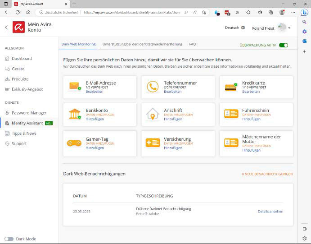The image size is (311, 244).
Task: Open browser extensions puzzle icon
Action: (x=248, y=12)
